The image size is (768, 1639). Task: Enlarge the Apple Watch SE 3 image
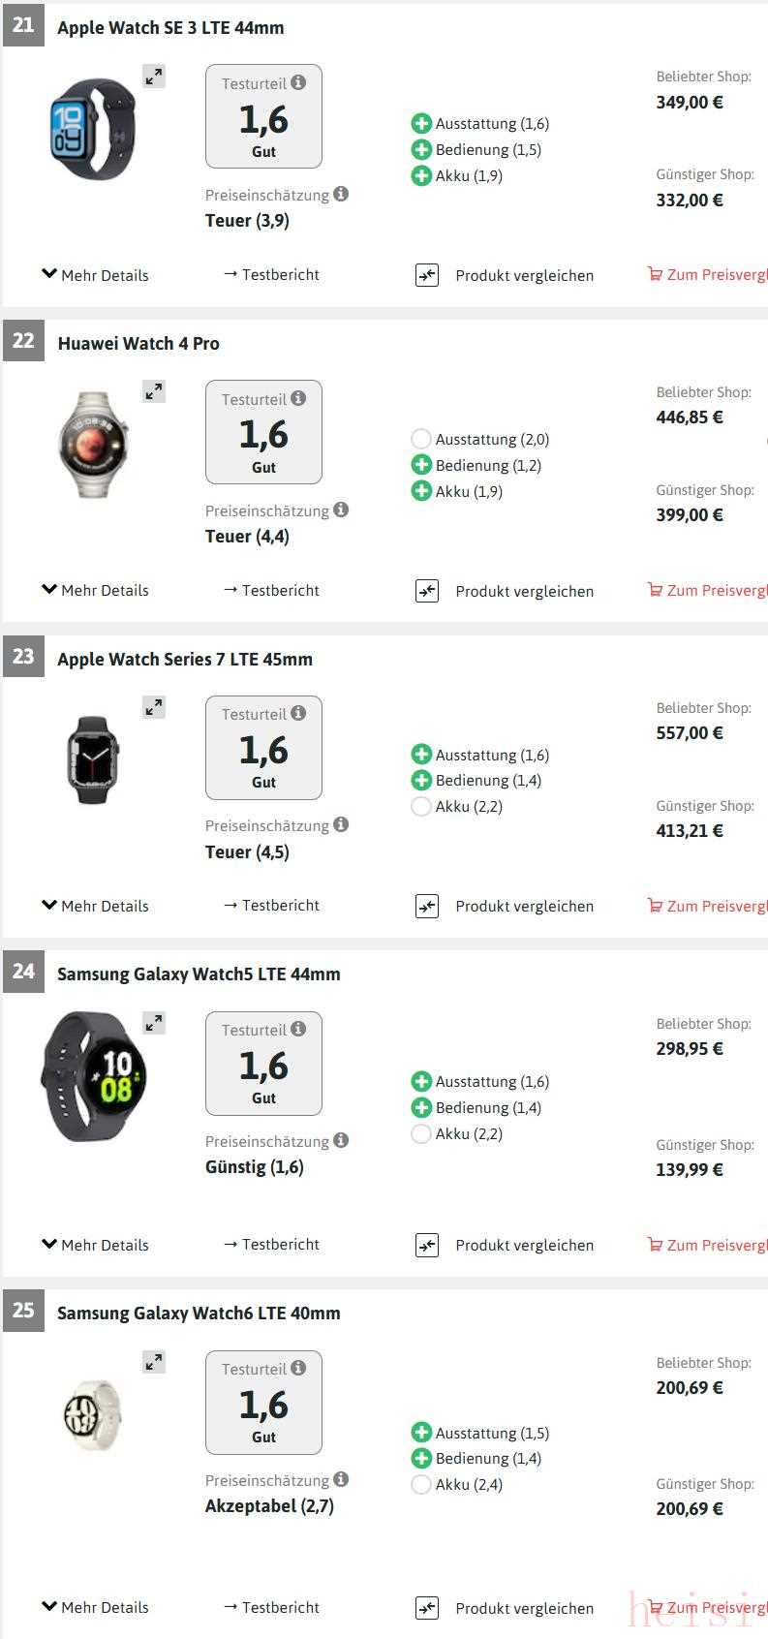[x=154, y=77]
